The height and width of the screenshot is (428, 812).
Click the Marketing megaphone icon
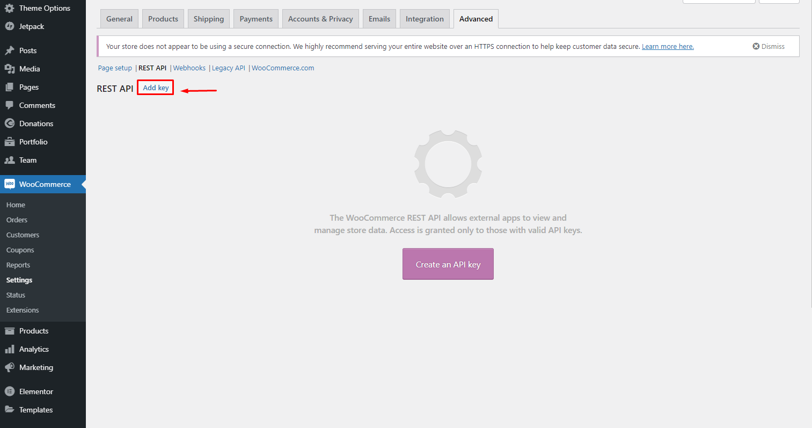coord(9,367)
